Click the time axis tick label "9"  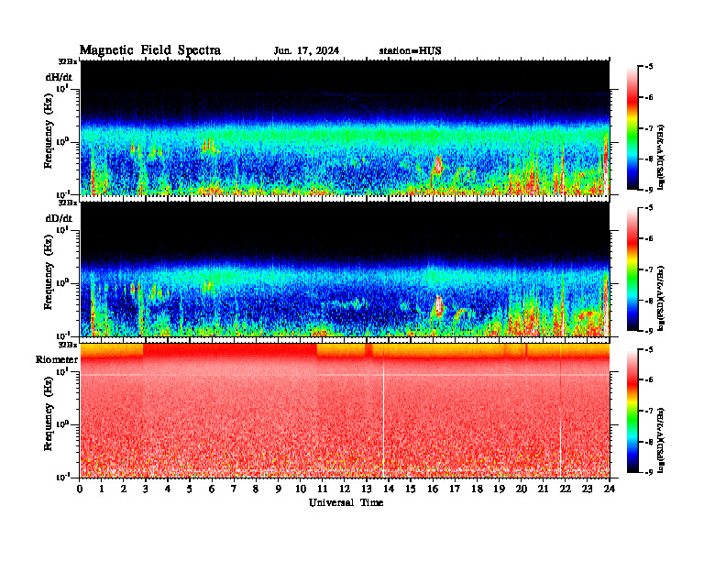click(278, 489)
